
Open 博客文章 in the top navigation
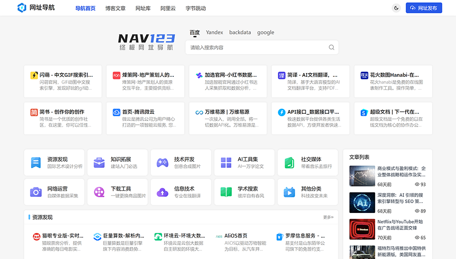pyautogui.click(x=115, y=8)
